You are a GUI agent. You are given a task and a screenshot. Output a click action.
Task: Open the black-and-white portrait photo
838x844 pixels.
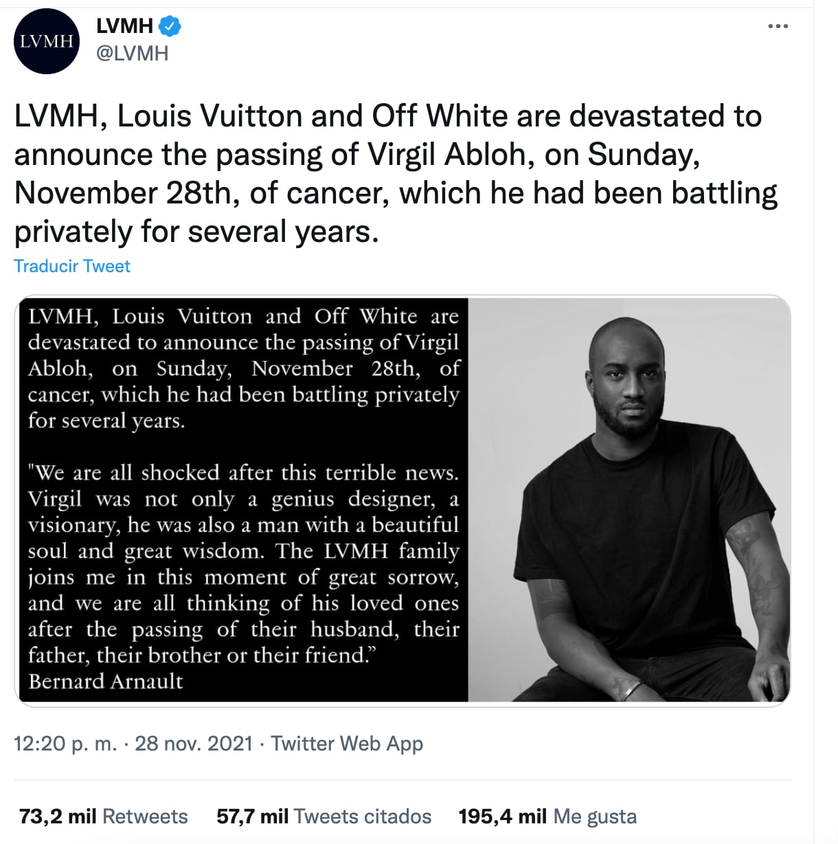pyautogui.click(x=628, y=500)
